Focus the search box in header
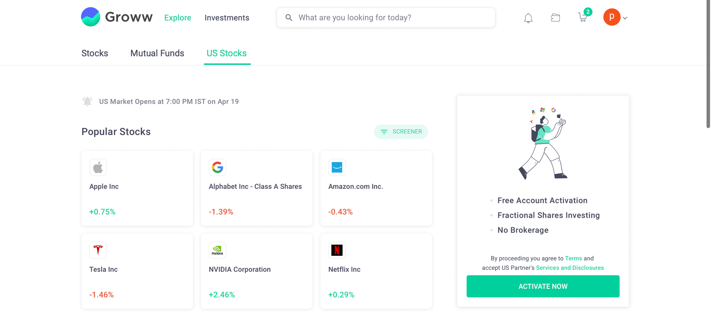 tap(386, 18)
